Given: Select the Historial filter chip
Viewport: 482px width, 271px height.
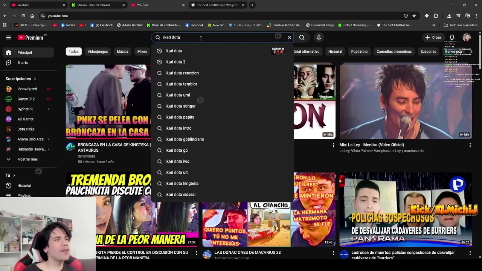Looking at the screenshot, I should (x=335, y=52).
